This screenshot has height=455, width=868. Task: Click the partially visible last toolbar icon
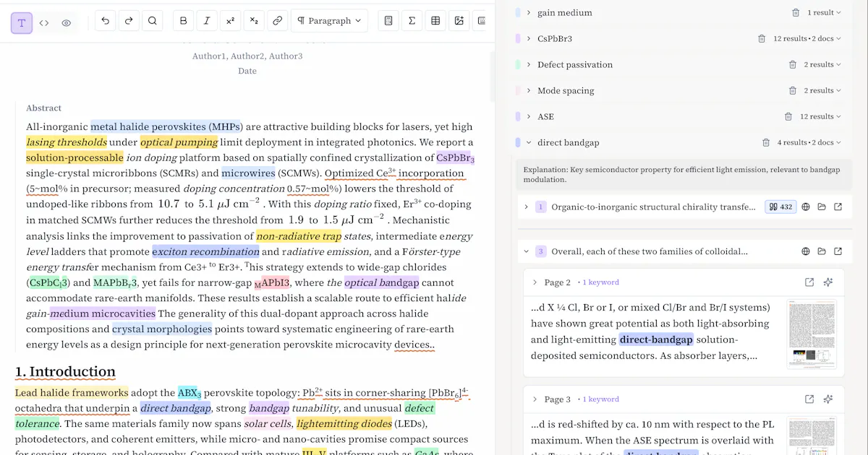[480, 21]
